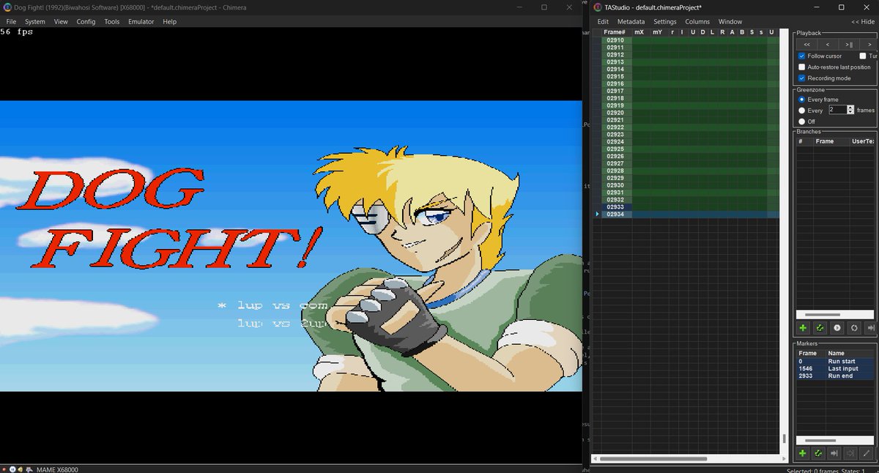Open the Settings menu in TAStudio

point(665,22)
